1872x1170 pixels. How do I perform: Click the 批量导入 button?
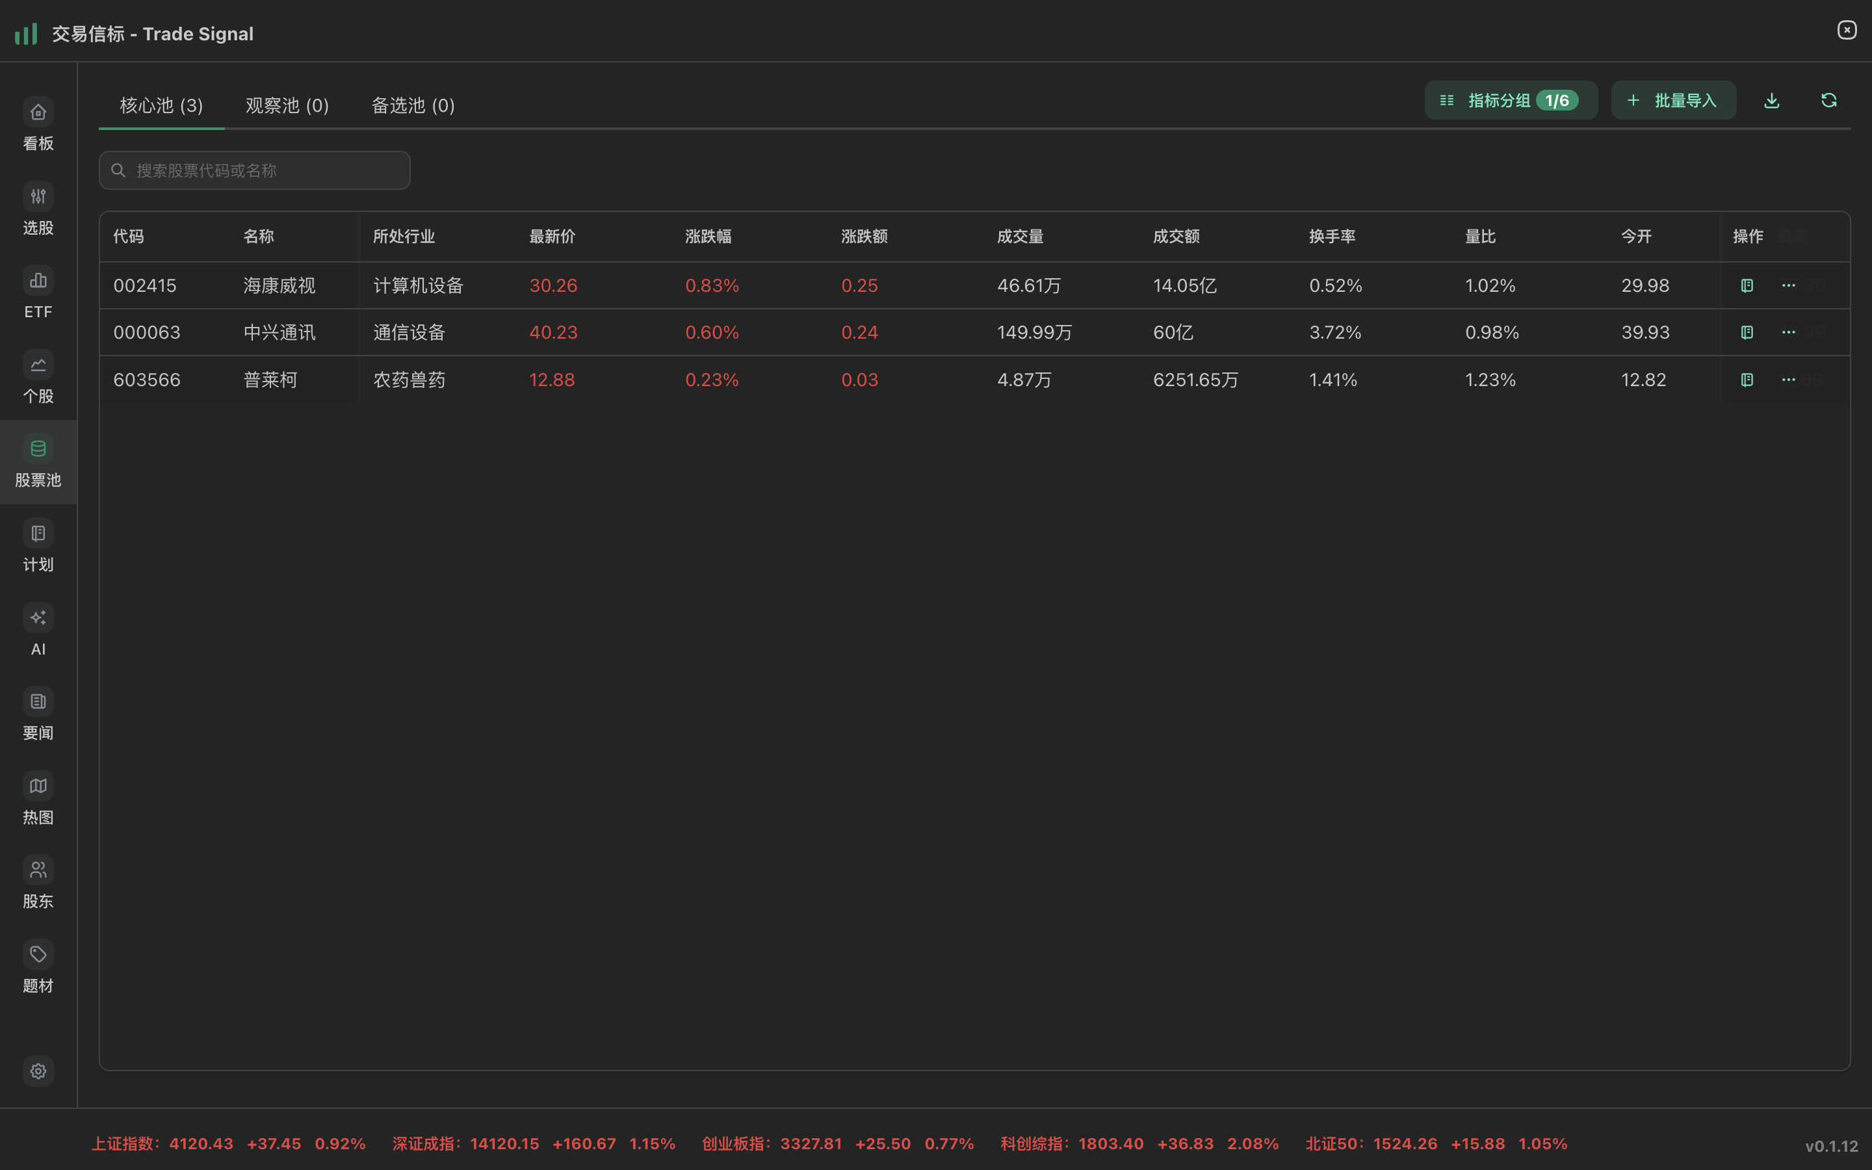click(1673, 101)
